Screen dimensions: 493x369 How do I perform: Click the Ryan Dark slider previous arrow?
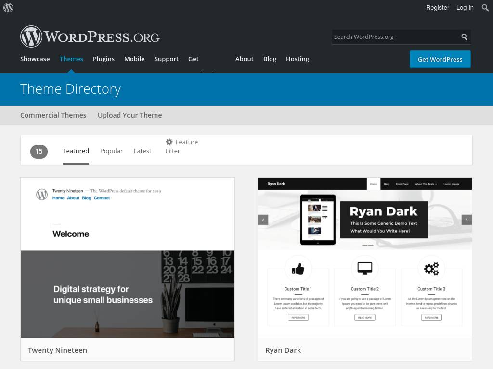263,220
